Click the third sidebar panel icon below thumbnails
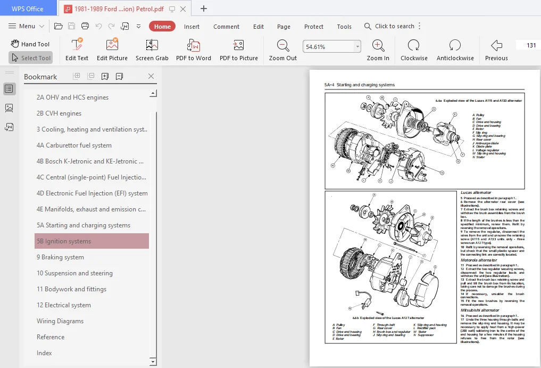 [x=10, y=127]
